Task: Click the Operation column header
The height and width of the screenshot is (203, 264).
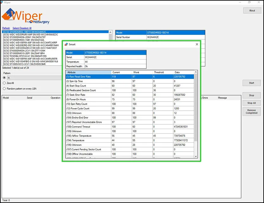Action: [x=56, y=98]
